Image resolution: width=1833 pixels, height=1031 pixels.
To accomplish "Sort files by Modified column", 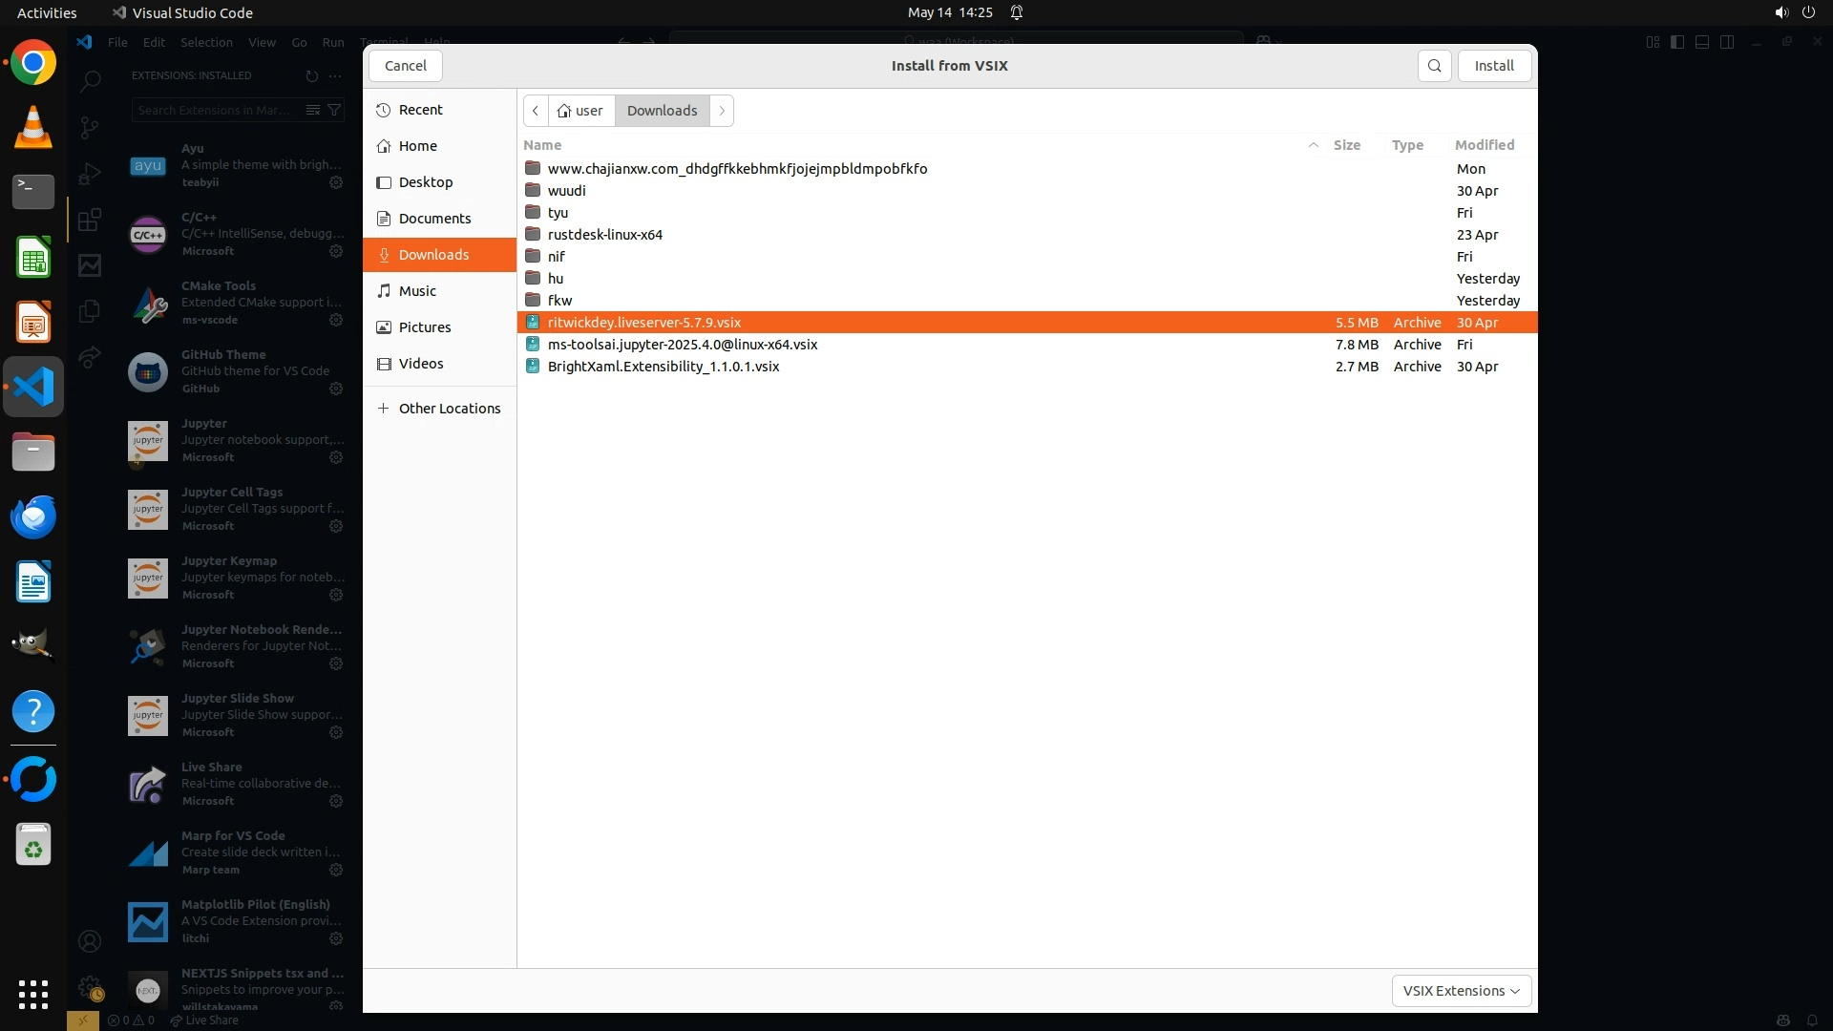I will [1484, 145].
